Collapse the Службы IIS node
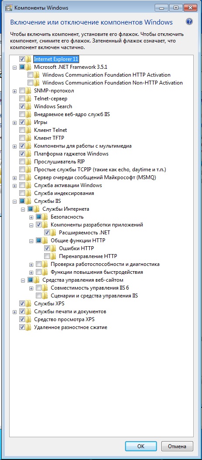 14,201
